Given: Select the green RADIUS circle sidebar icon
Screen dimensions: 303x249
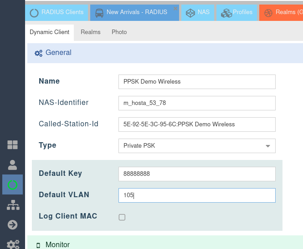Looking at the screenshot, I should 12,185.
